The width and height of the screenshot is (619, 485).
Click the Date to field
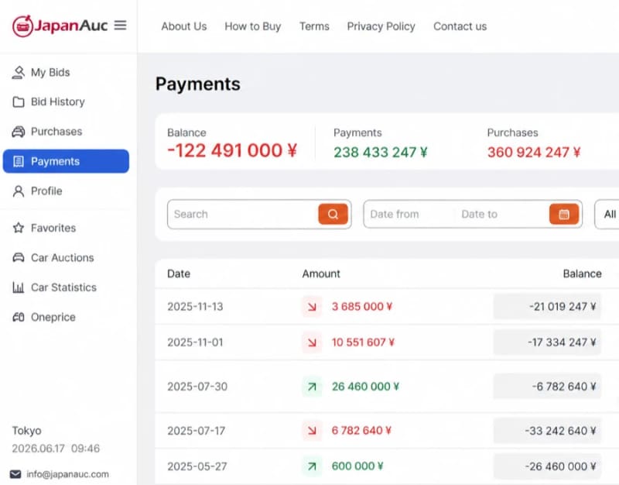[501, 214]
